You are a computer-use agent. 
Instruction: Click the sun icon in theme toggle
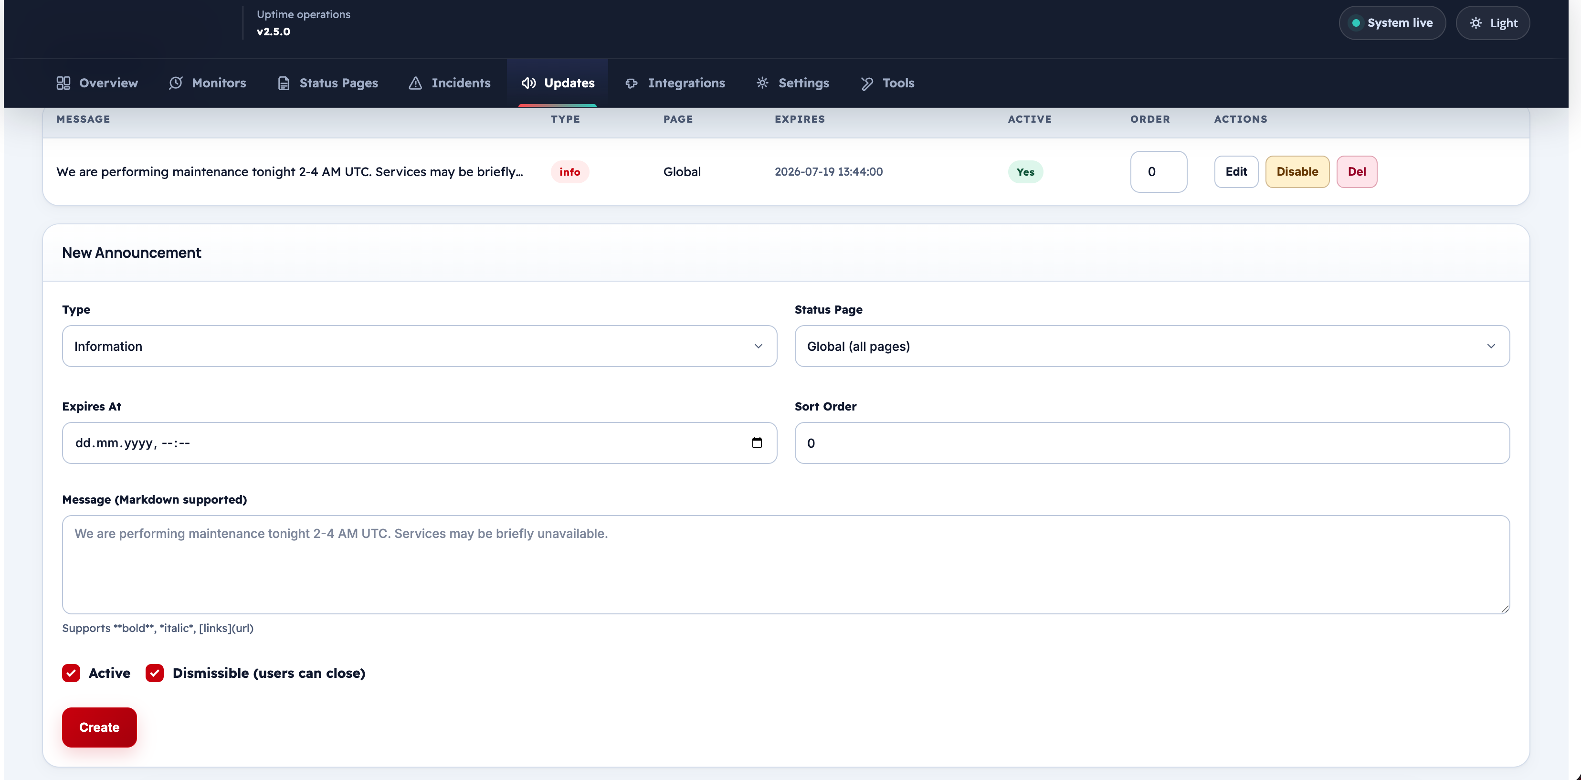click(1476, 23)
